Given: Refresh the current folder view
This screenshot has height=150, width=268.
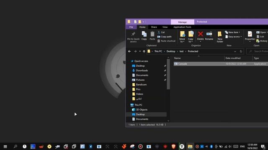Looking at the screenshot, I should point(241,51).
